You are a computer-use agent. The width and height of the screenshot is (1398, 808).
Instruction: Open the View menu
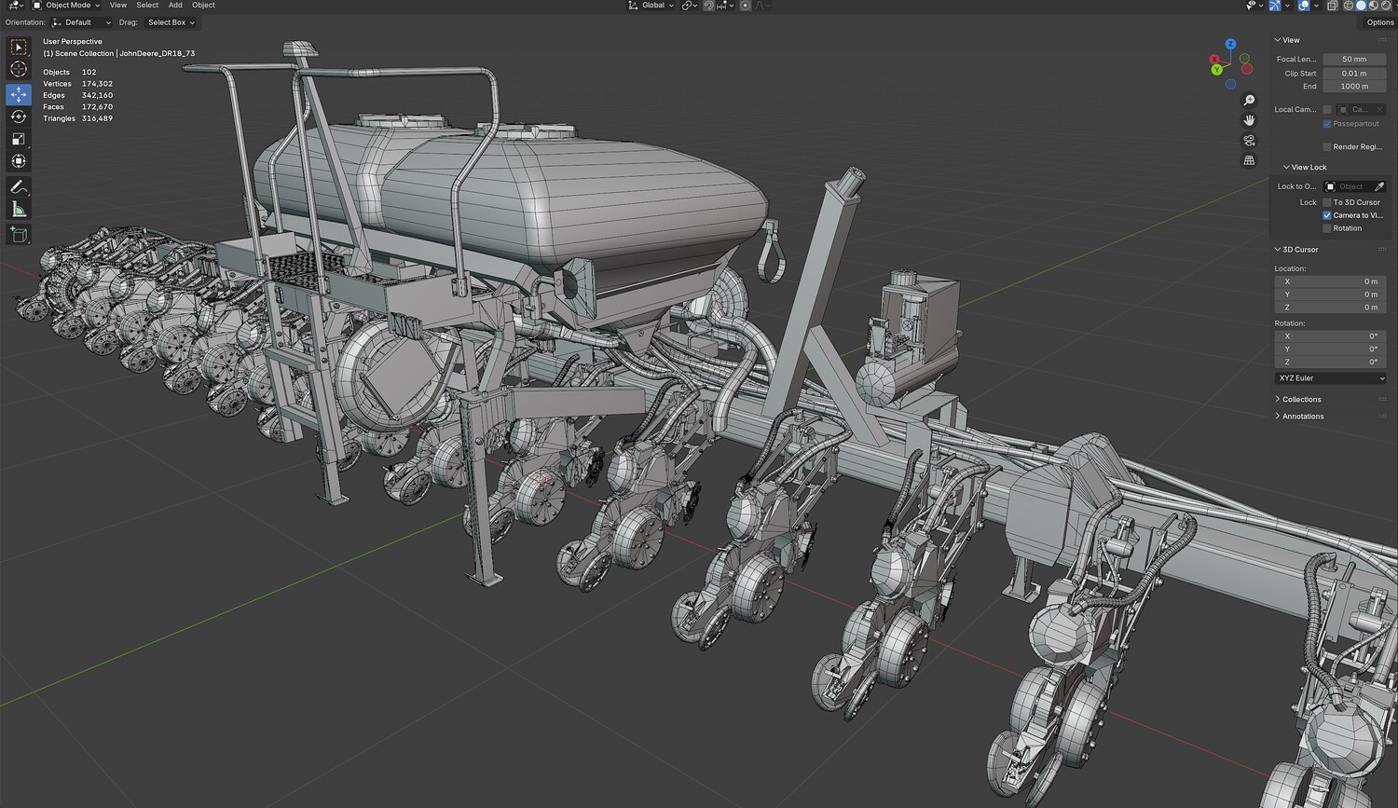118,6
